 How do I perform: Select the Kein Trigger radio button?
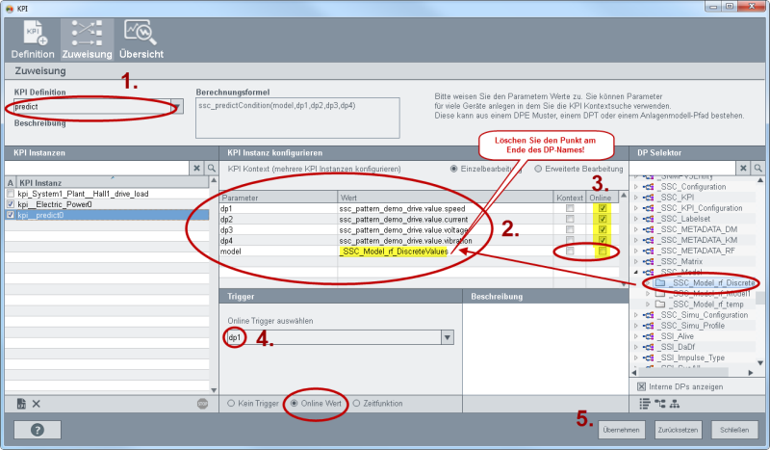231,404
